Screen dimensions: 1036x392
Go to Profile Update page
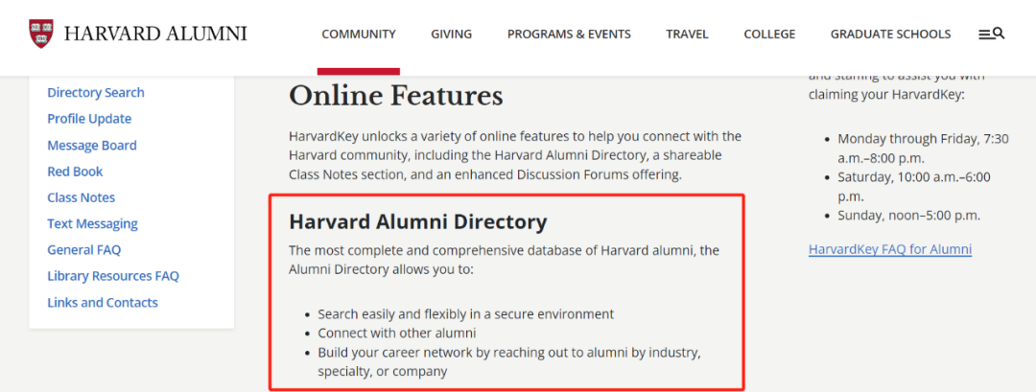coord(89,119)
